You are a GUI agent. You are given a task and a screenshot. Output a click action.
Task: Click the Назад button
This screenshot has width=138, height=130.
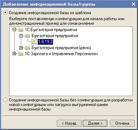[x=69, y=123]
